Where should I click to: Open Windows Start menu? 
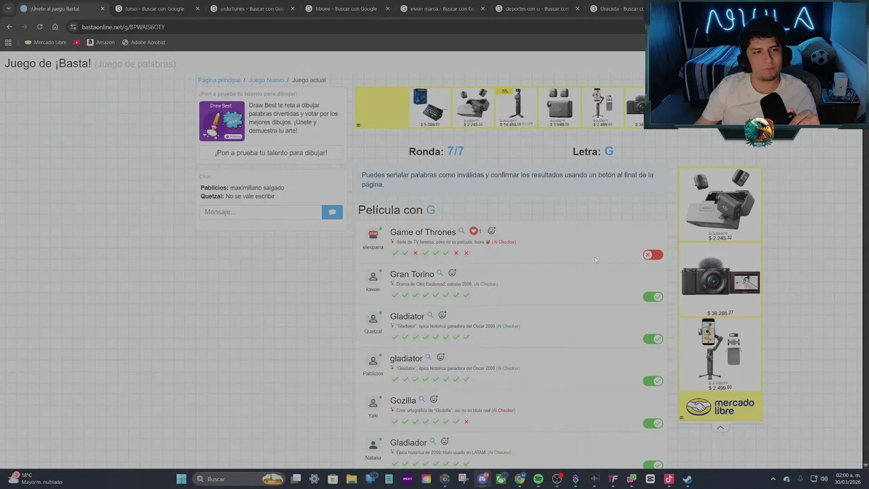(x=181, y=479)
